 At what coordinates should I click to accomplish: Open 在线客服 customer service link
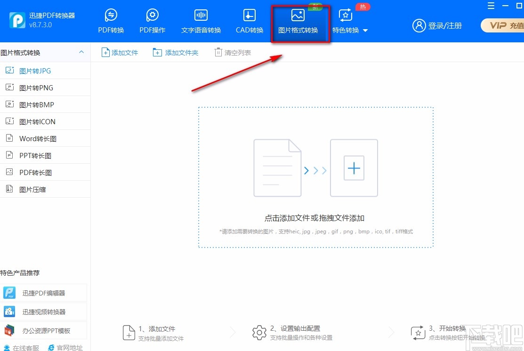pyautogui.click(x=20, y=347)
